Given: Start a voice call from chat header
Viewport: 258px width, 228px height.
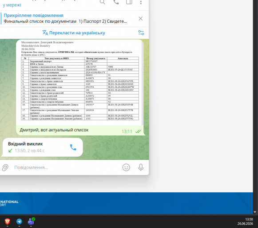Looking at the screenshot, I should (x=116, y=2).
